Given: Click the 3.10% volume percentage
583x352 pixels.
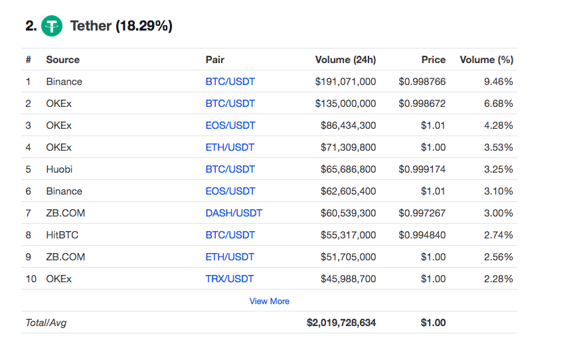Looking at the screenshot, I should pyautogui.click(x=498, y=191).
